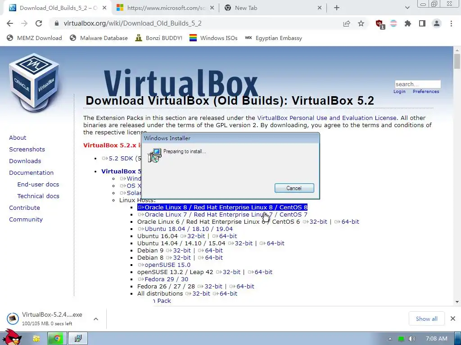Open Malware Database bookmark

pyautogui.click(x=99, y=38)
